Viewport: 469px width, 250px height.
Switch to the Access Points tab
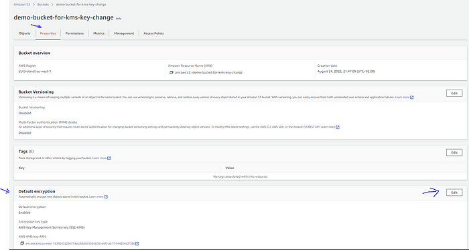pos(153,33)
